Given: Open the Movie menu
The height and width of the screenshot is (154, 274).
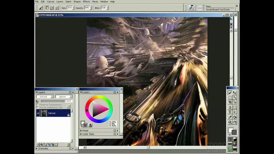Looking at the screenshot, I should click(x=95, y=2).
